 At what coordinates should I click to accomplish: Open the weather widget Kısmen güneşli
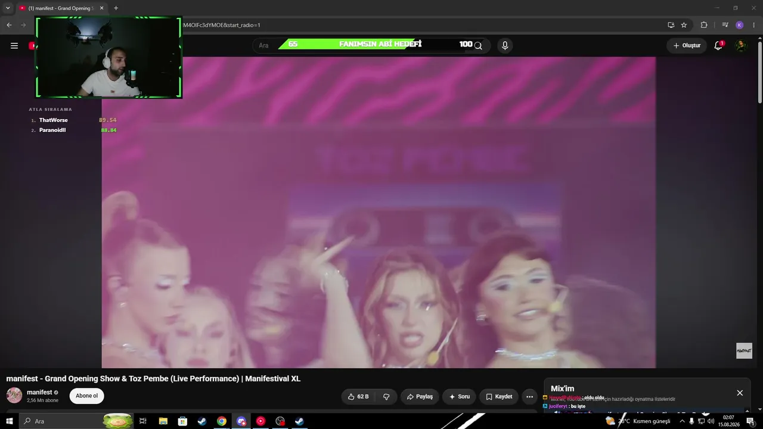point(638,421)
